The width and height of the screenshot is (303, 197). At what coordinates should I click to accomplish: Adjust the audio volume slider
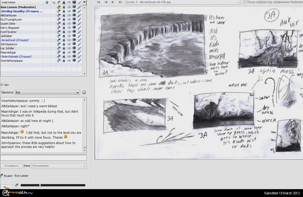point(40,185)
